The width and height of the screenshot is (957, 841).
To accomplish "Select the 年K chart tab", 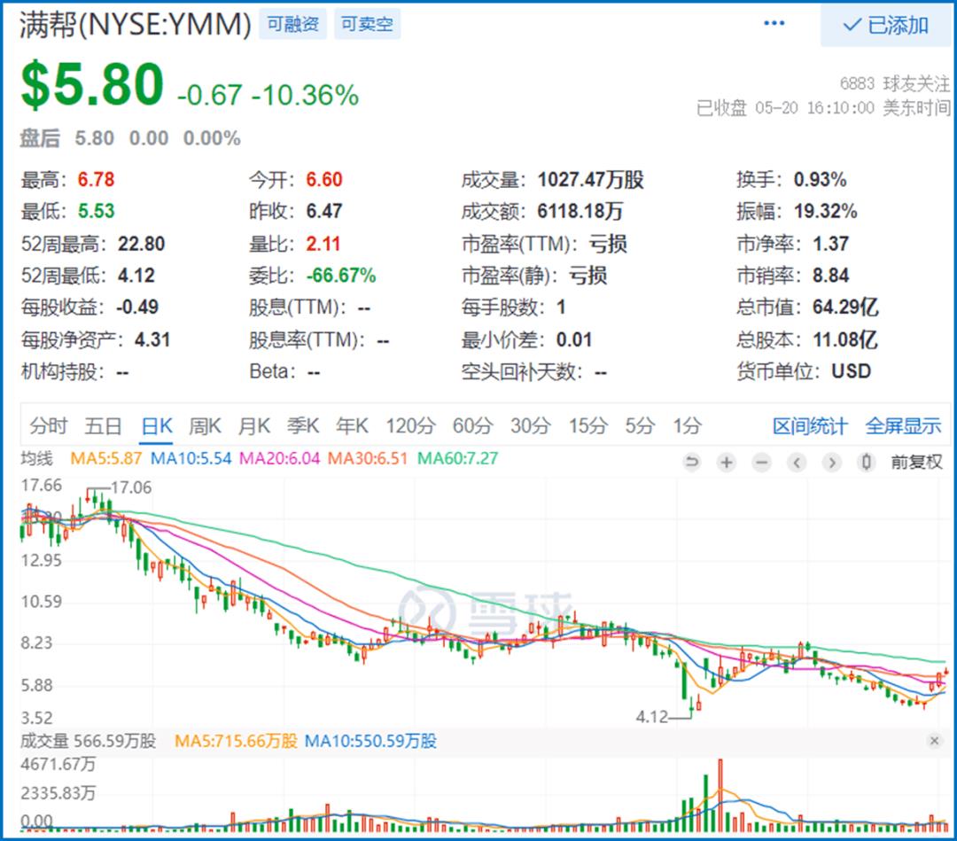I will pyautogui.click(x=352, y=425).
